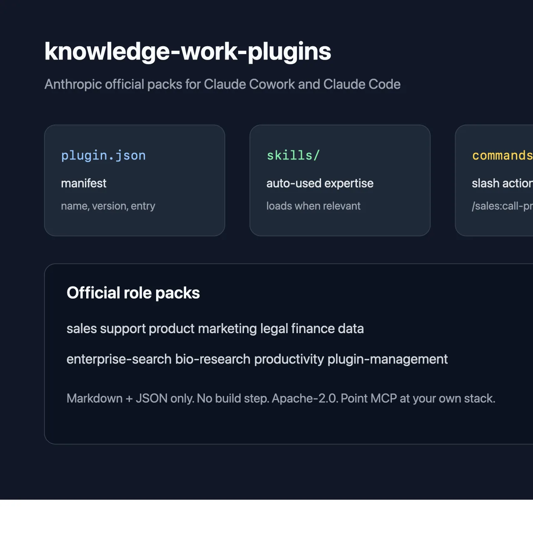The image size is (533, 533).
Task: Click the skills/ folder name
Action: tap(293, 155)
